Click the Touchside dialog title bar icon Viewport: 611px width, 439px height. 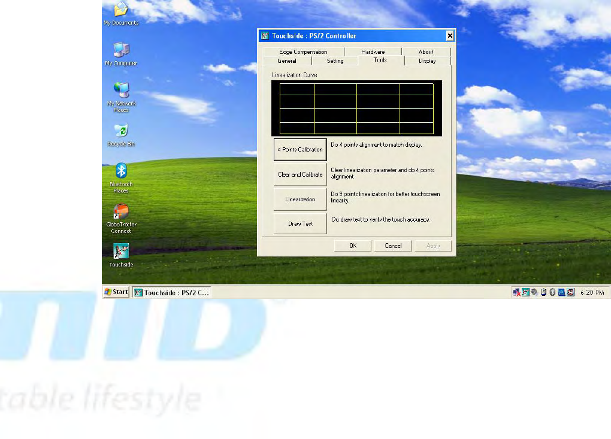pos(265,36)
